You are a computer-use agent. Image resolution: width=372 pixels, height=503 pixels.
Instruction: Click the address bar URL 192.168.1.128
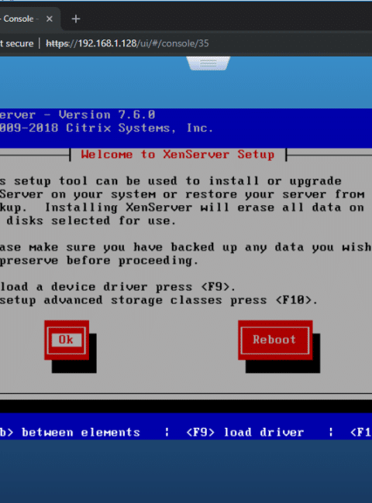pyautogui.click(x=128, y=43)
